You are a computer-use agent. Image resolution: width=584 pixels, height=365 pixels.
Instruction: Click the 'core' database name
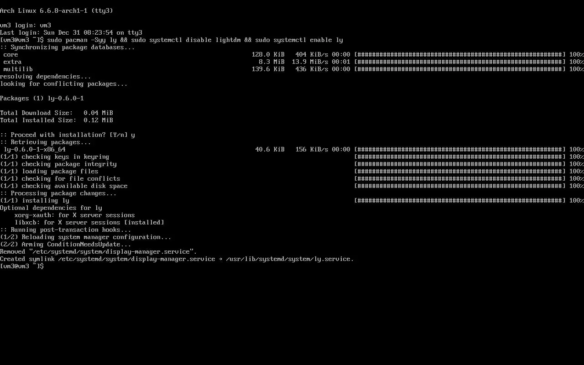tap(11, 54)
